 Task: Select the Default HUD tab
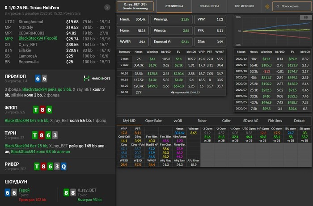coord(299,121)
